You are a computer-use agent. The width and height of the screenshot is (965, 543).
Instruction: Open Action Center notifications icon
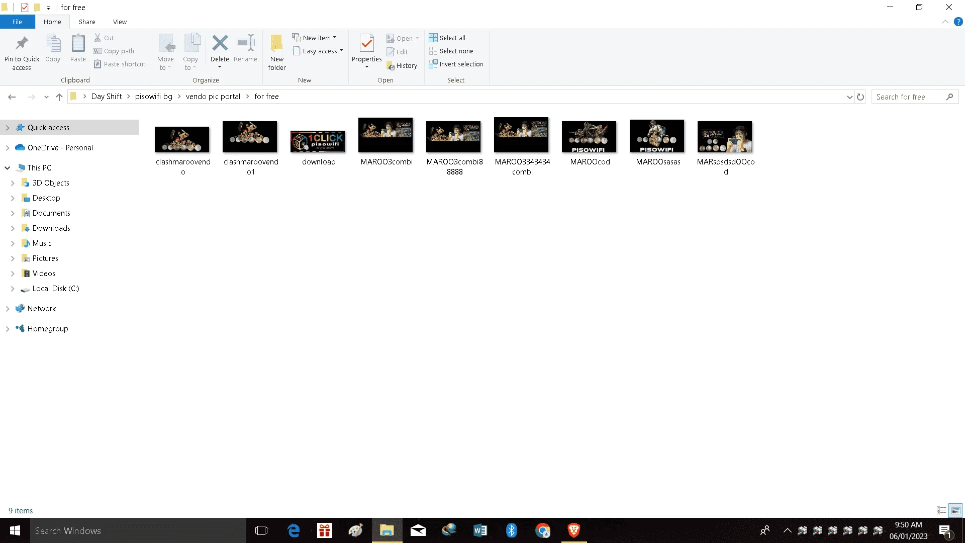click(x=944, y=530)
